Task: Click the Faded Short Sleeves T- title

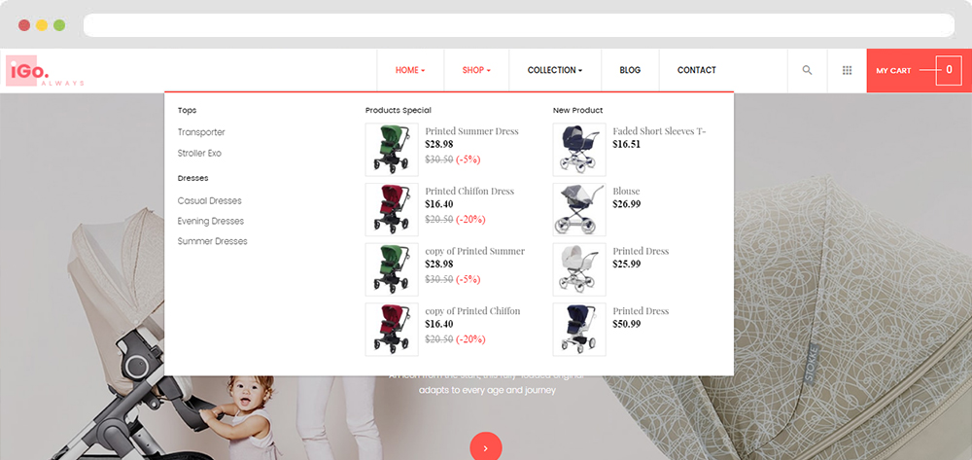Action: pos(660,131)
